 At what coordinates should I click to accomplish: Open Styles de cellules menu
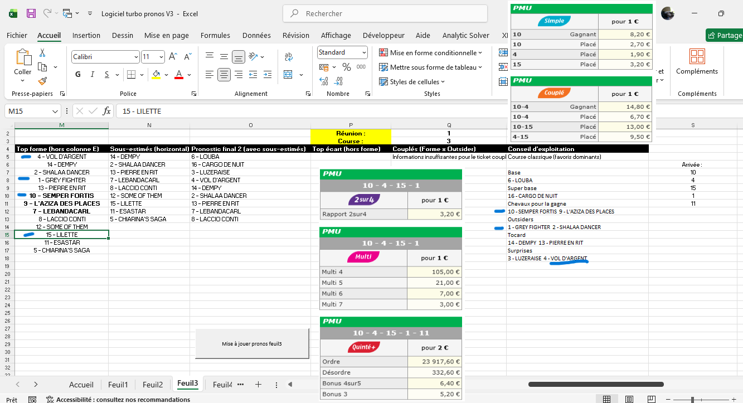pyautogui.click(x=412, y=81)
